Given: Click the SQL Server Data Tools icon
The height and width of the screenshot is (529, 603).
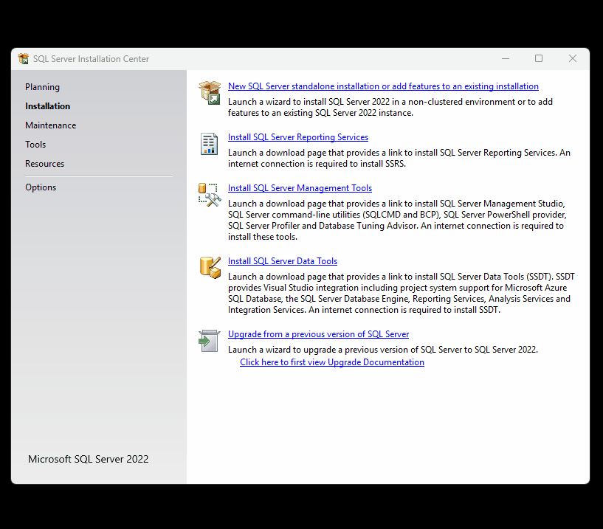Looking at the screenshot, I should click(x=210, y=267).
